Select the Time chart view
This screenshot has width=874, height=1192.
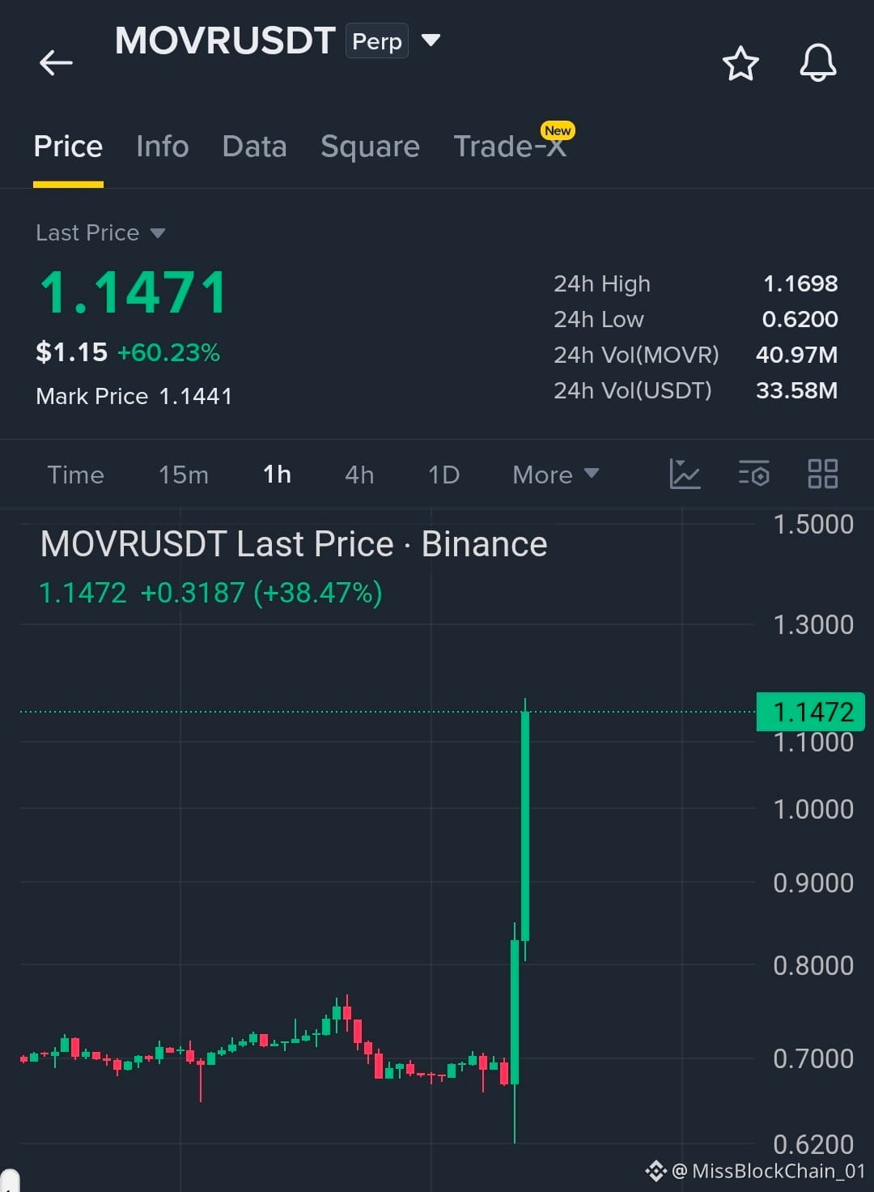(x=75, y=475)
